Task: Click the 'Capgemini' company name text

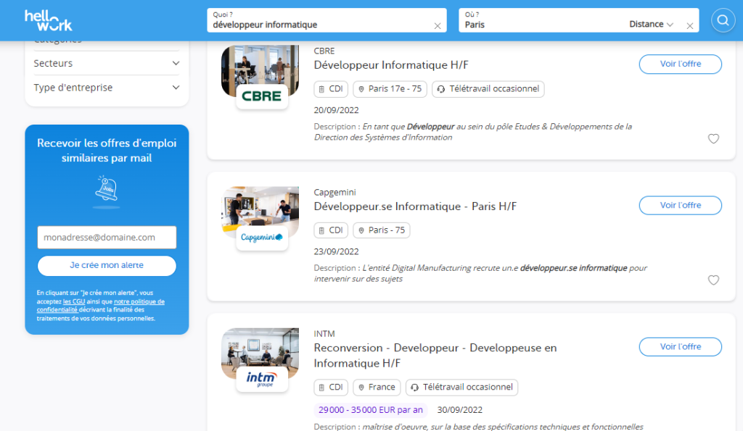Action: (x=334, y=193)
